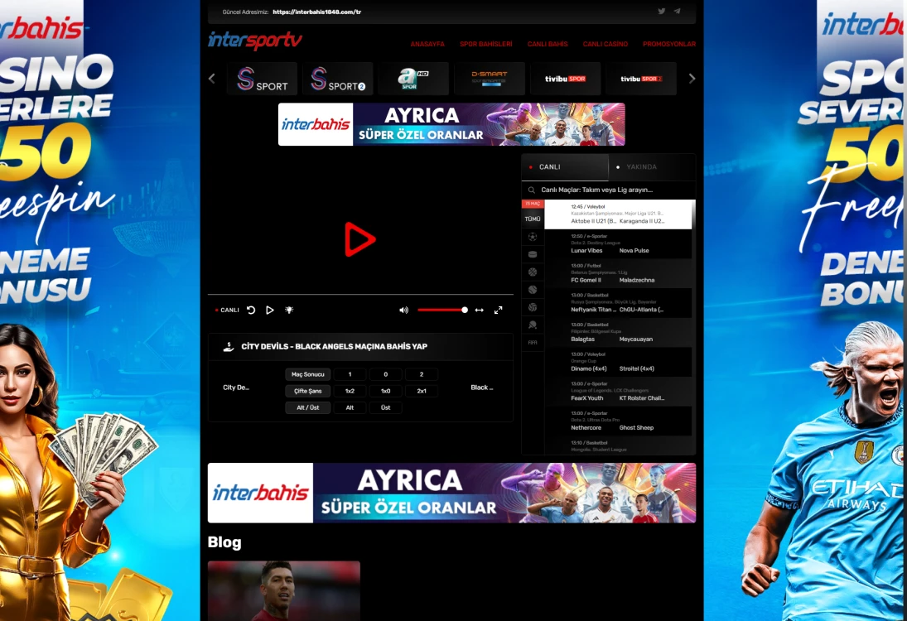Toggle the player brightness lightbulb control
907x621 pixels.
click(x=288, y=310)
